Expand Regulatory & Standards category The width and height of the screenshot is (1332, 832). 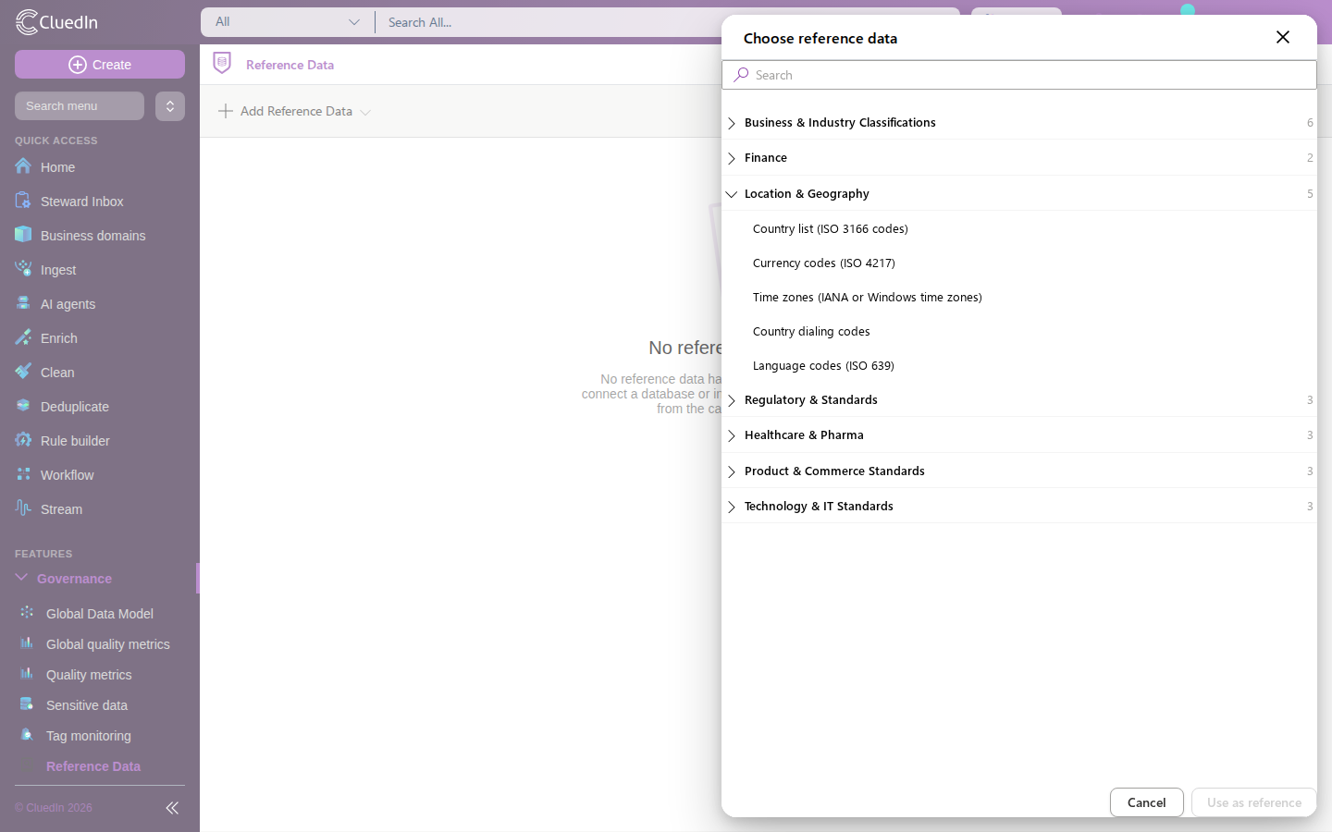(x=1018, y=400)
